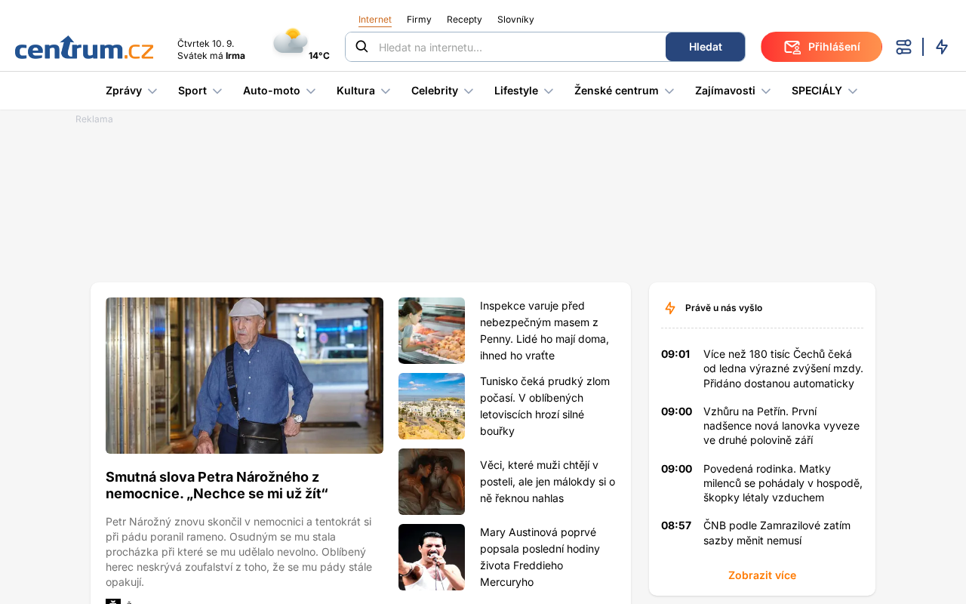Viewport: 966px width, 604px height.
Task: Expand the SPECIÁLY menu
Action: [853, 91]
